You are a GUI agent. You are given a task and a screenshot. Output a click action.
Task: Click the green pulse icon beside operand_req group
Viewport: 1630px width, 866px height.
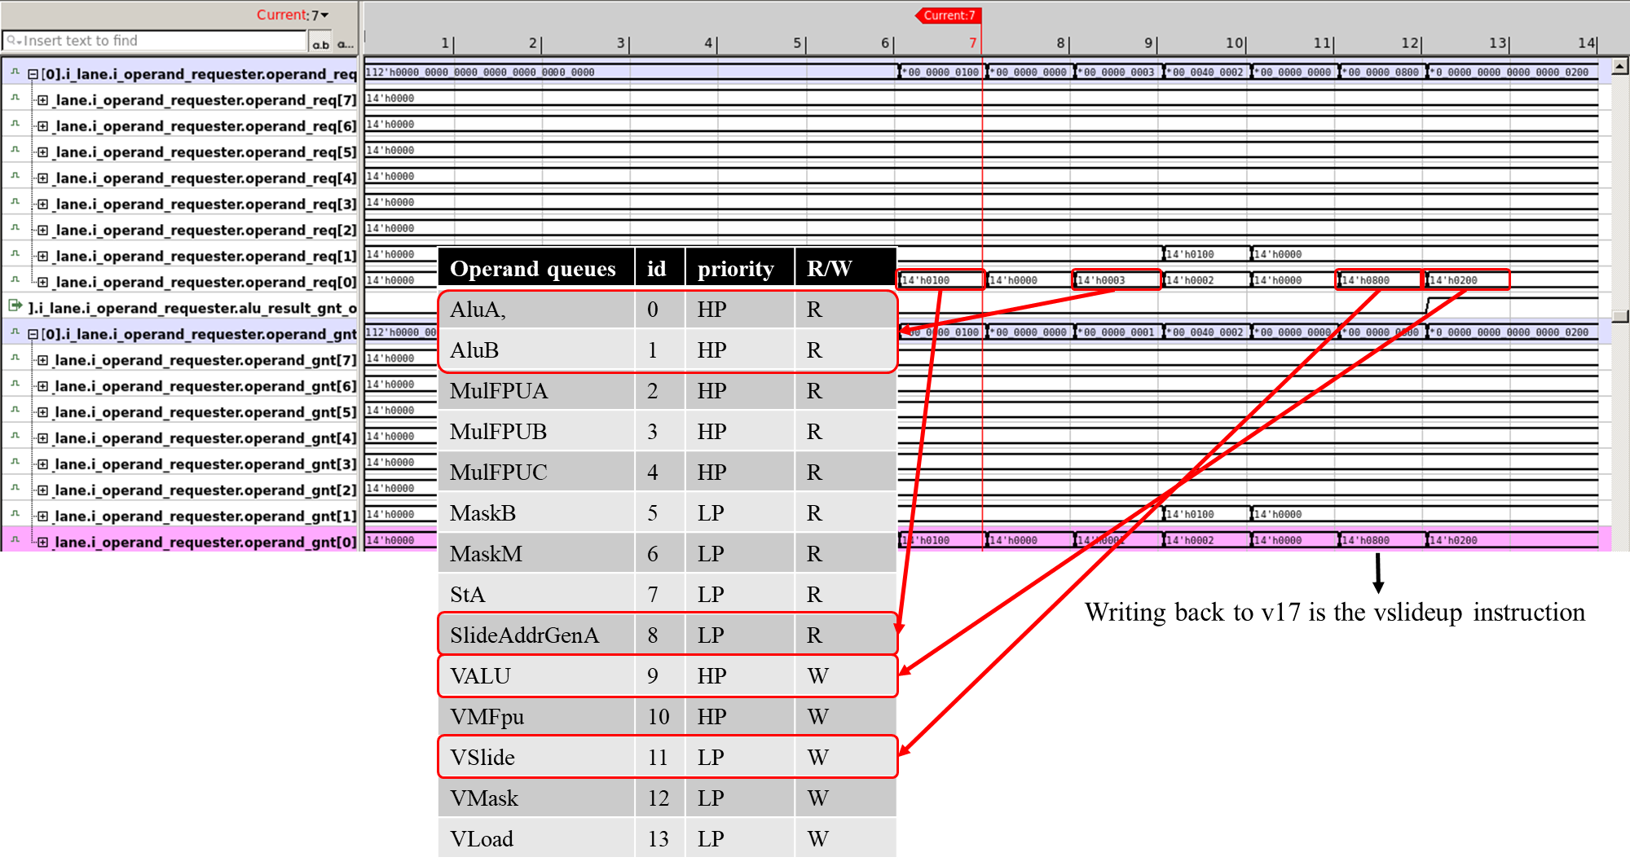click(13, 73)
